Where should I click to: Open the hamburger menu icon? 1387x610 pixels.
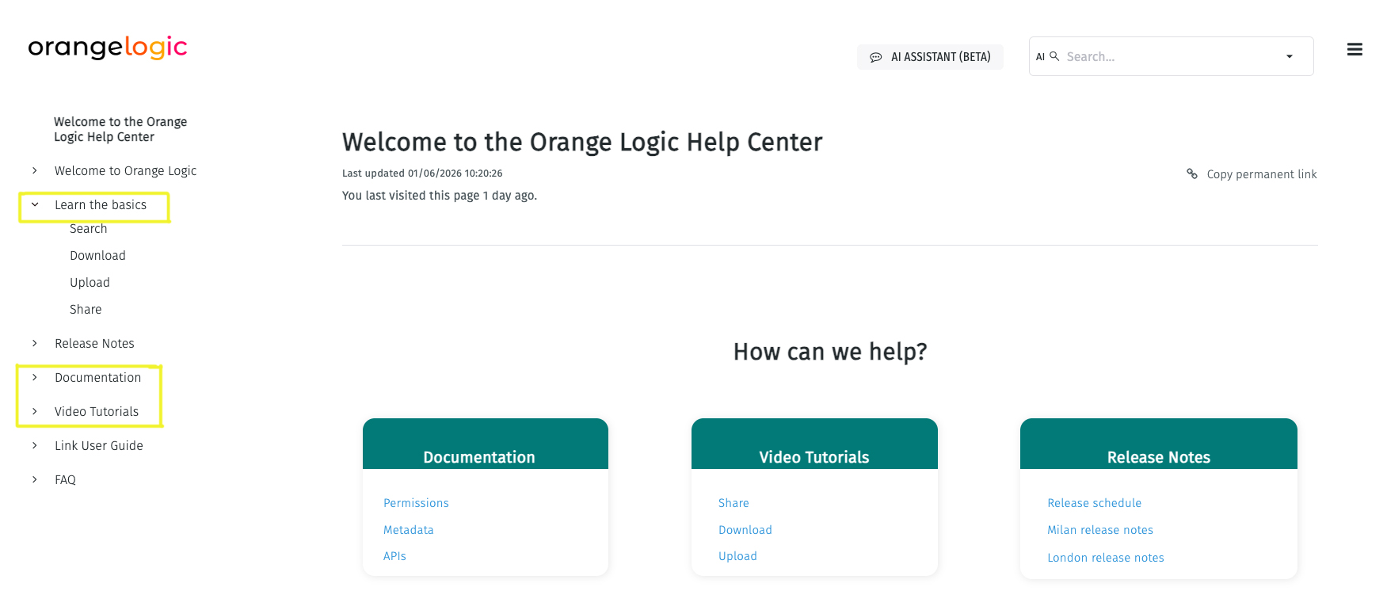(x=1355, y=49)
